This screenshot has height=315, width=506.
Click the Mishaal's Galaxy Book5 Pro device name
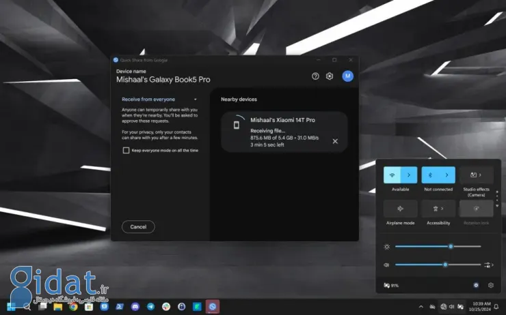coord(163,80)
